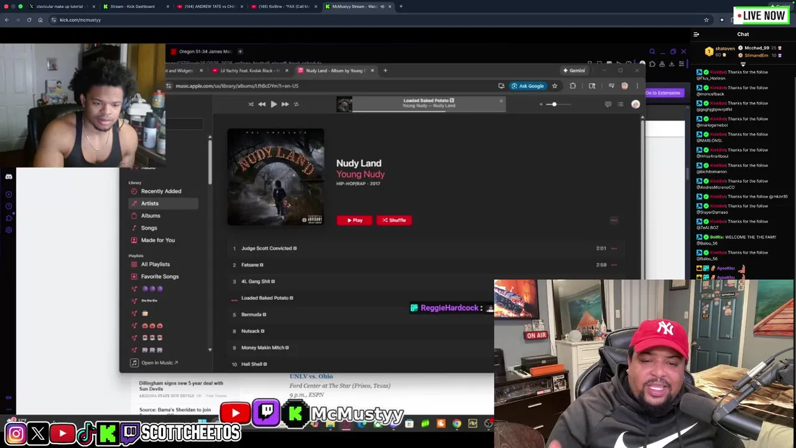Viewport: 796px width, 448px height.
Task: Select track Nutsack
Action: (251, 331)
